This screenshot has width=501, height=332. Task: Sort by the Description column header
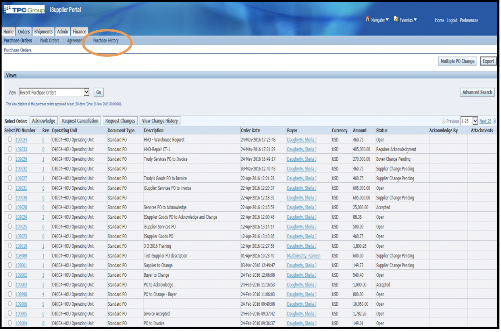[x=154, y=130]
